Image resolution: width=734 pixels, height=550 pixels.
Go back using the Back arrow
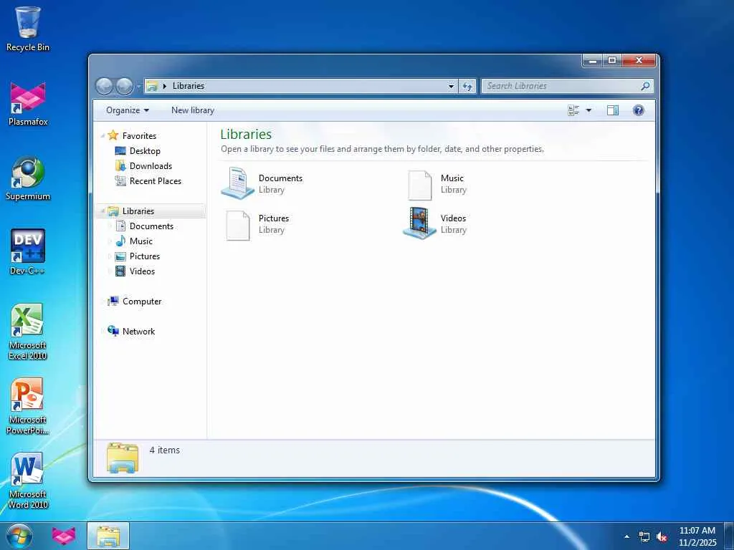tap(104, 86)
